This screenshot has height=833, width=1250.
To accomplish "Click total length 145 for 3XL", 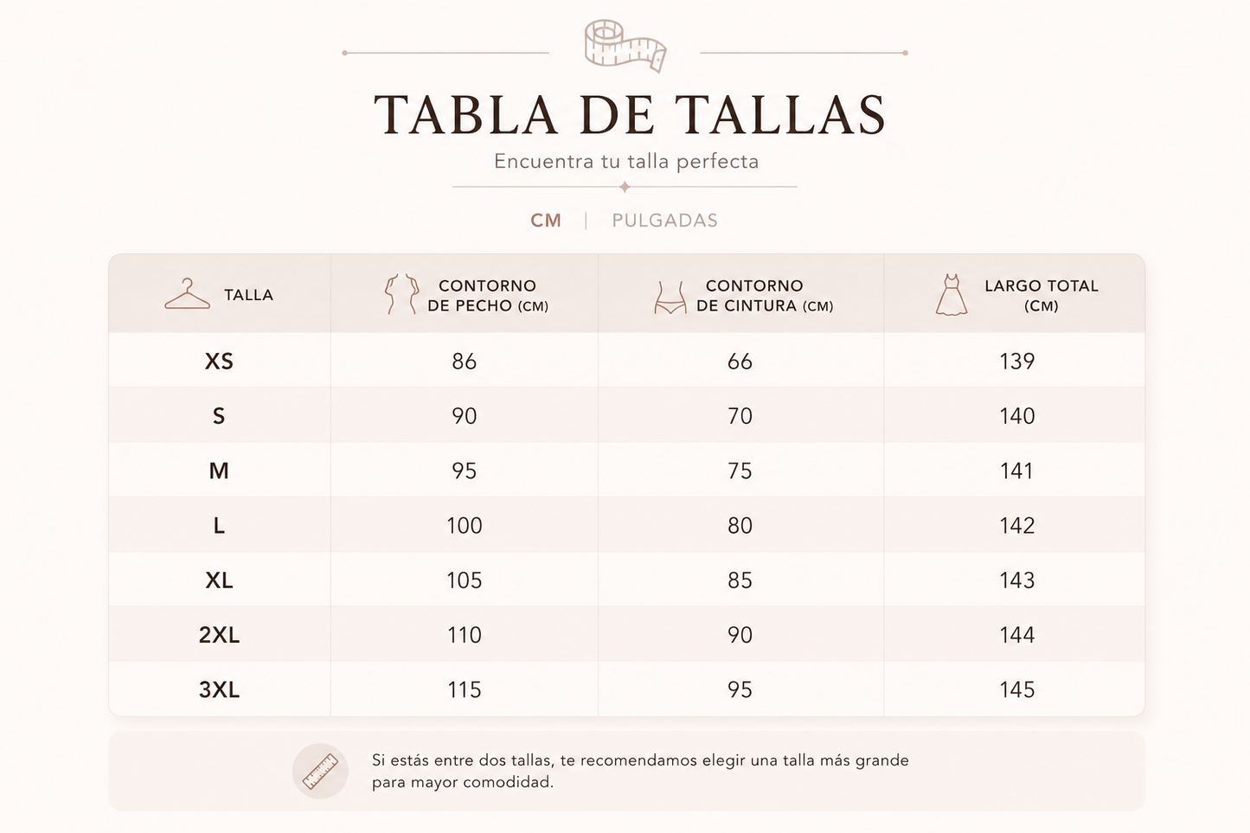I will coord(1017,689).
